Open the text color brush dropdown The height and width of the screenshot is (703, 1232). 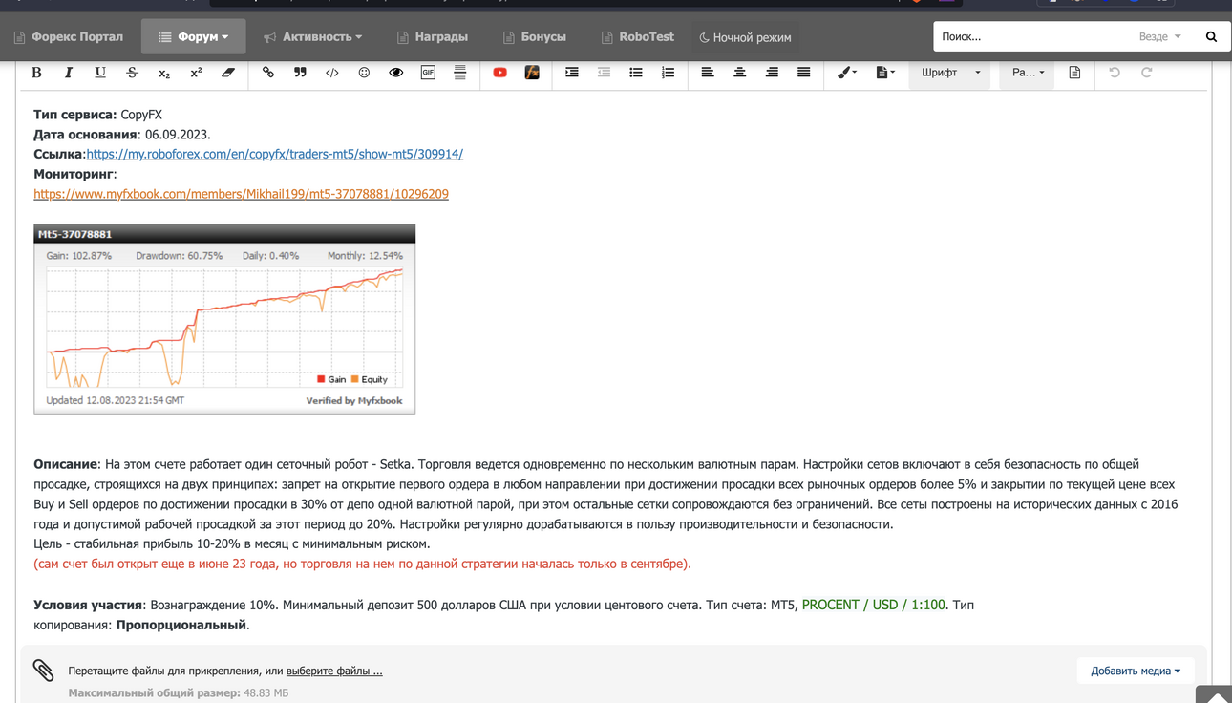tap(846, 73)
